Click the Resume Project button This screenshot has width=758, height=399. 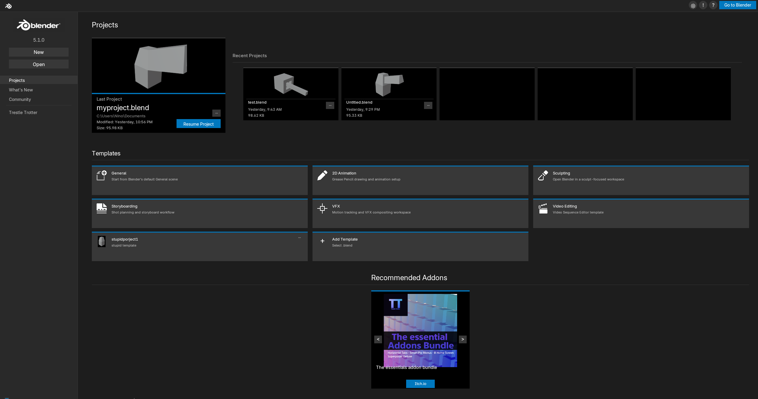198,124
